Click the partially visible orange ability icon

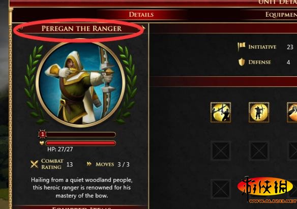coord(292,112)
